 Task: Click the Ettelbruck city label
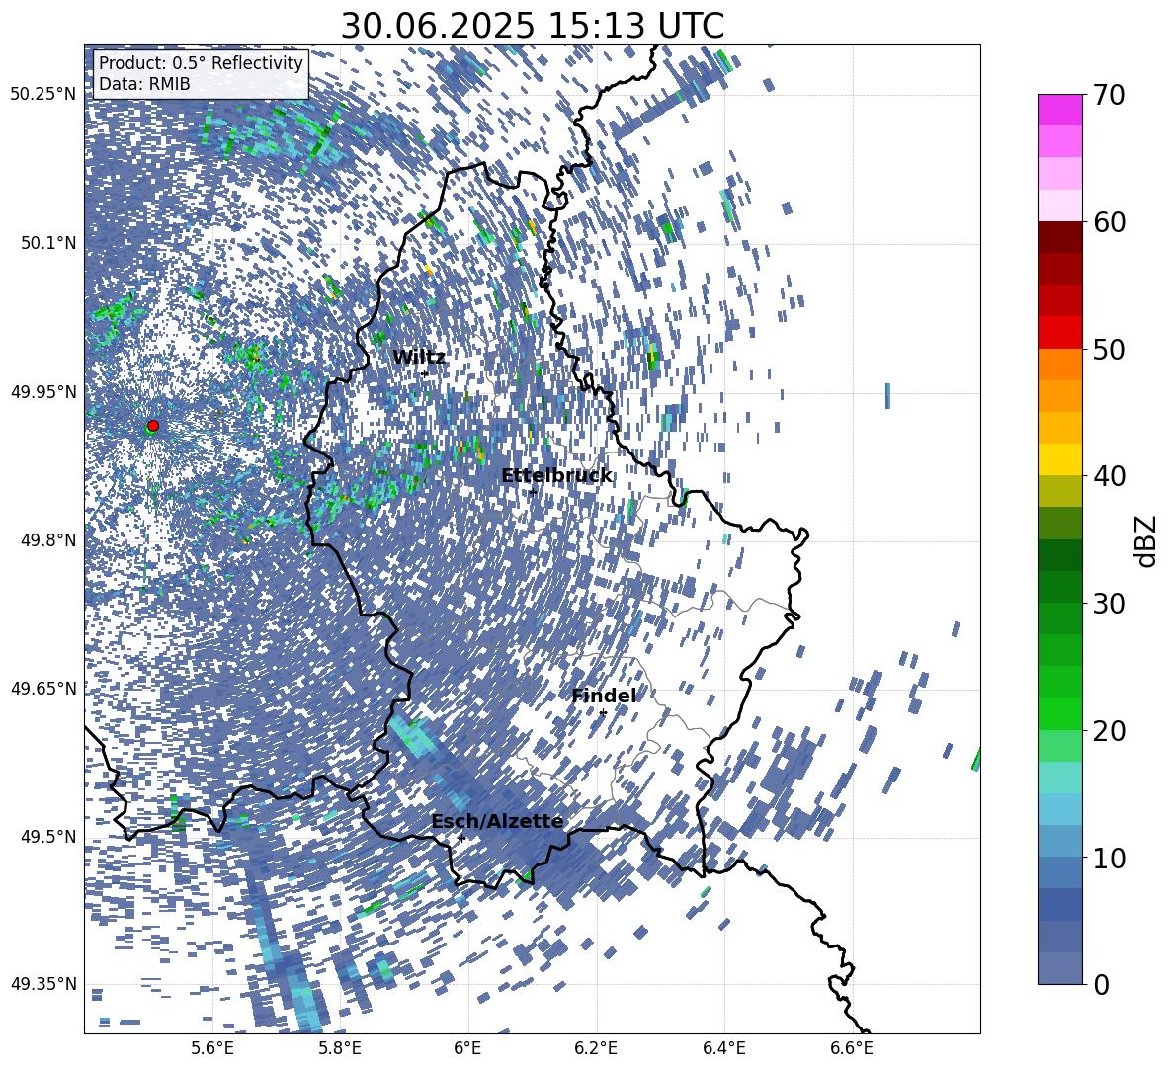pos(556,476)
